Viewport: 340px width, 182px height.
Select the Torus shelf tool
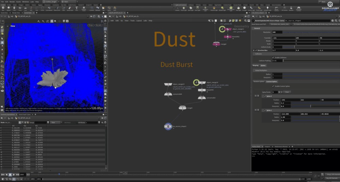(x=20, y=8)
